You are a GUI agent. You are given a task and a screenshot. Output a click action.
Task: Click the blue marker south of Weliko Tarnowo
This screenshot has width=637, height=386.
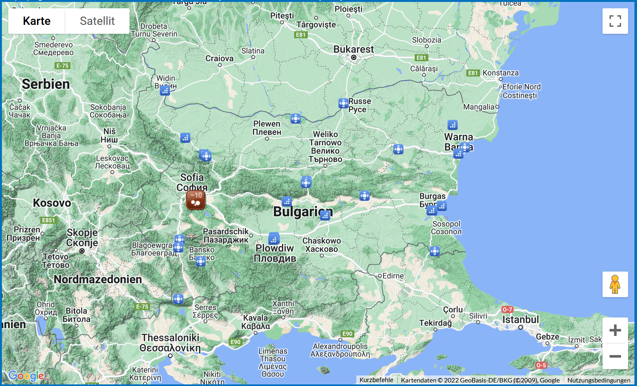point(306,182)
